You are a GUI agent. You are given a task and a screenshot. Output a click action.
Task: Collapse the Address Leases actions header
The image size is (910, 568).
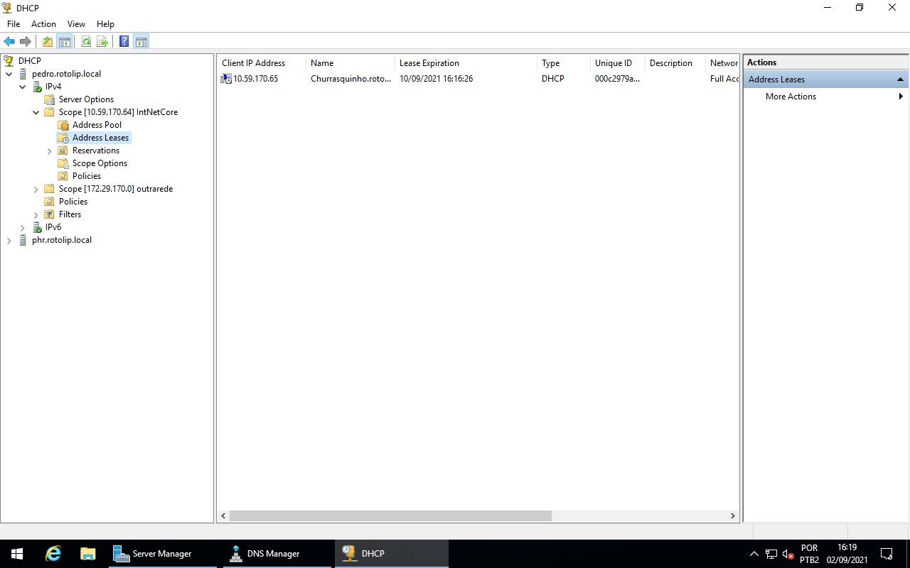coord(900,79)
